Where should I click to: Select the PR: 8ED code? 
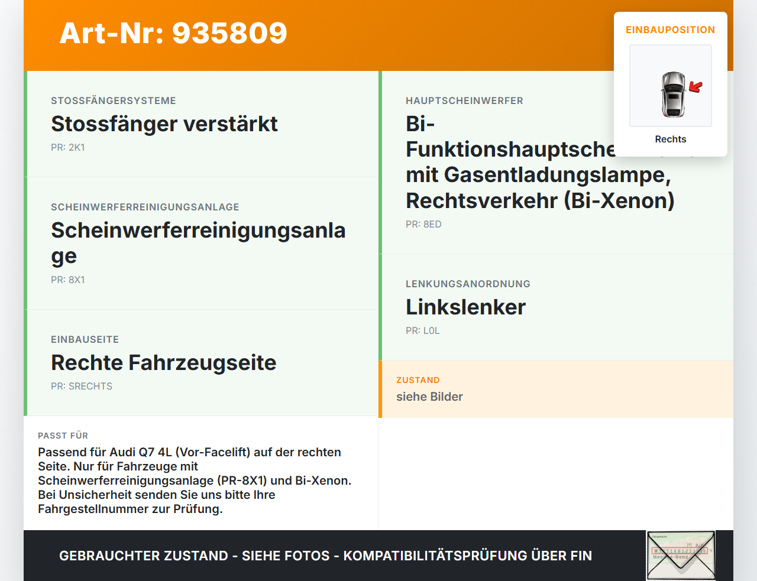[423, 225]
